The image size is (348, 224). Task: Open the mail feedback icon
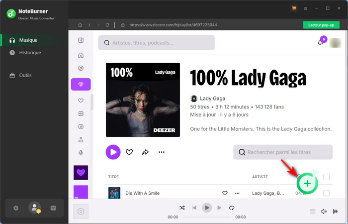point(53,208)
